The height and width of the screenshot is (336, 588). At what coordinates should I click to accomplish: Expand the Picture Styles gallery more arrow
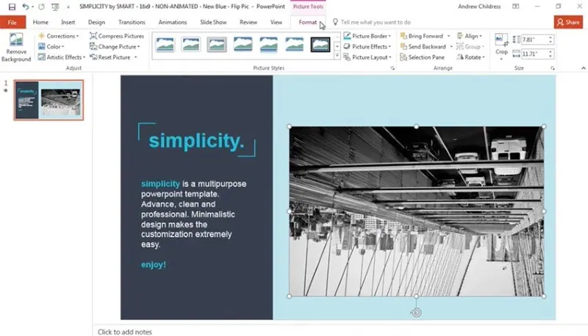coord(337,56)
